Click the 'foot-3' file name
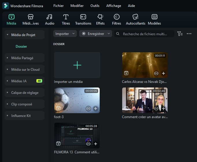The image size is (197, 162). (x=59, y=117)
